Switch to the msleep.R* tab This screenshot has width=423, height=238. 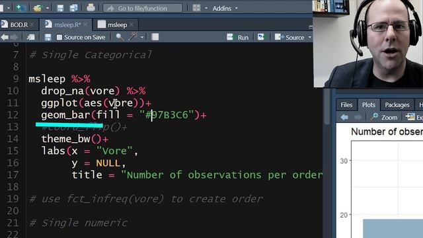click(67, 25)
